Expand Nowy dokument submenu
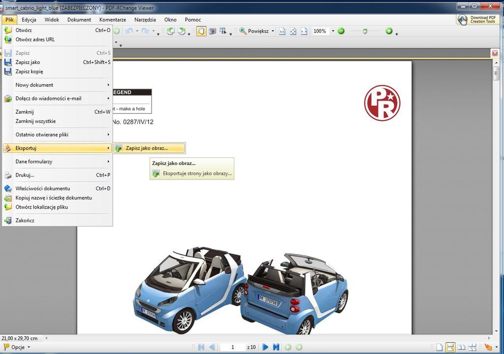This screenshot has height=354, width=504. pos(58,85)
